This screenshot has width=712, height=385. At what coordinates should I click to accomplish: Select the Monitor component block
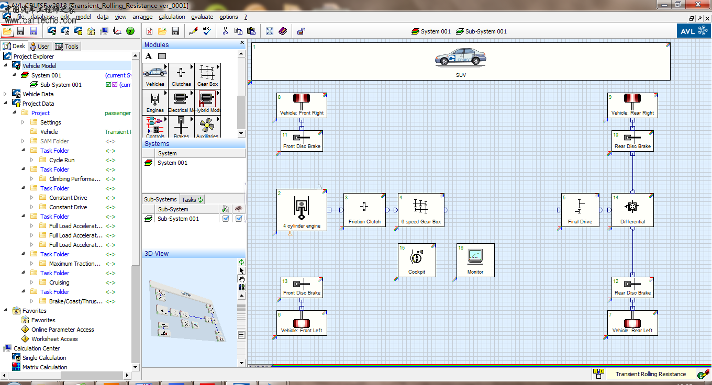[x=475, y=261]
